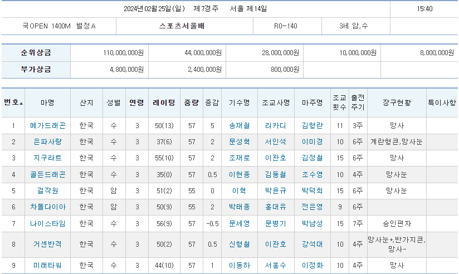
Task: Open trainer link 이관호 in 거센반격 row
Action: click(276, 244)
